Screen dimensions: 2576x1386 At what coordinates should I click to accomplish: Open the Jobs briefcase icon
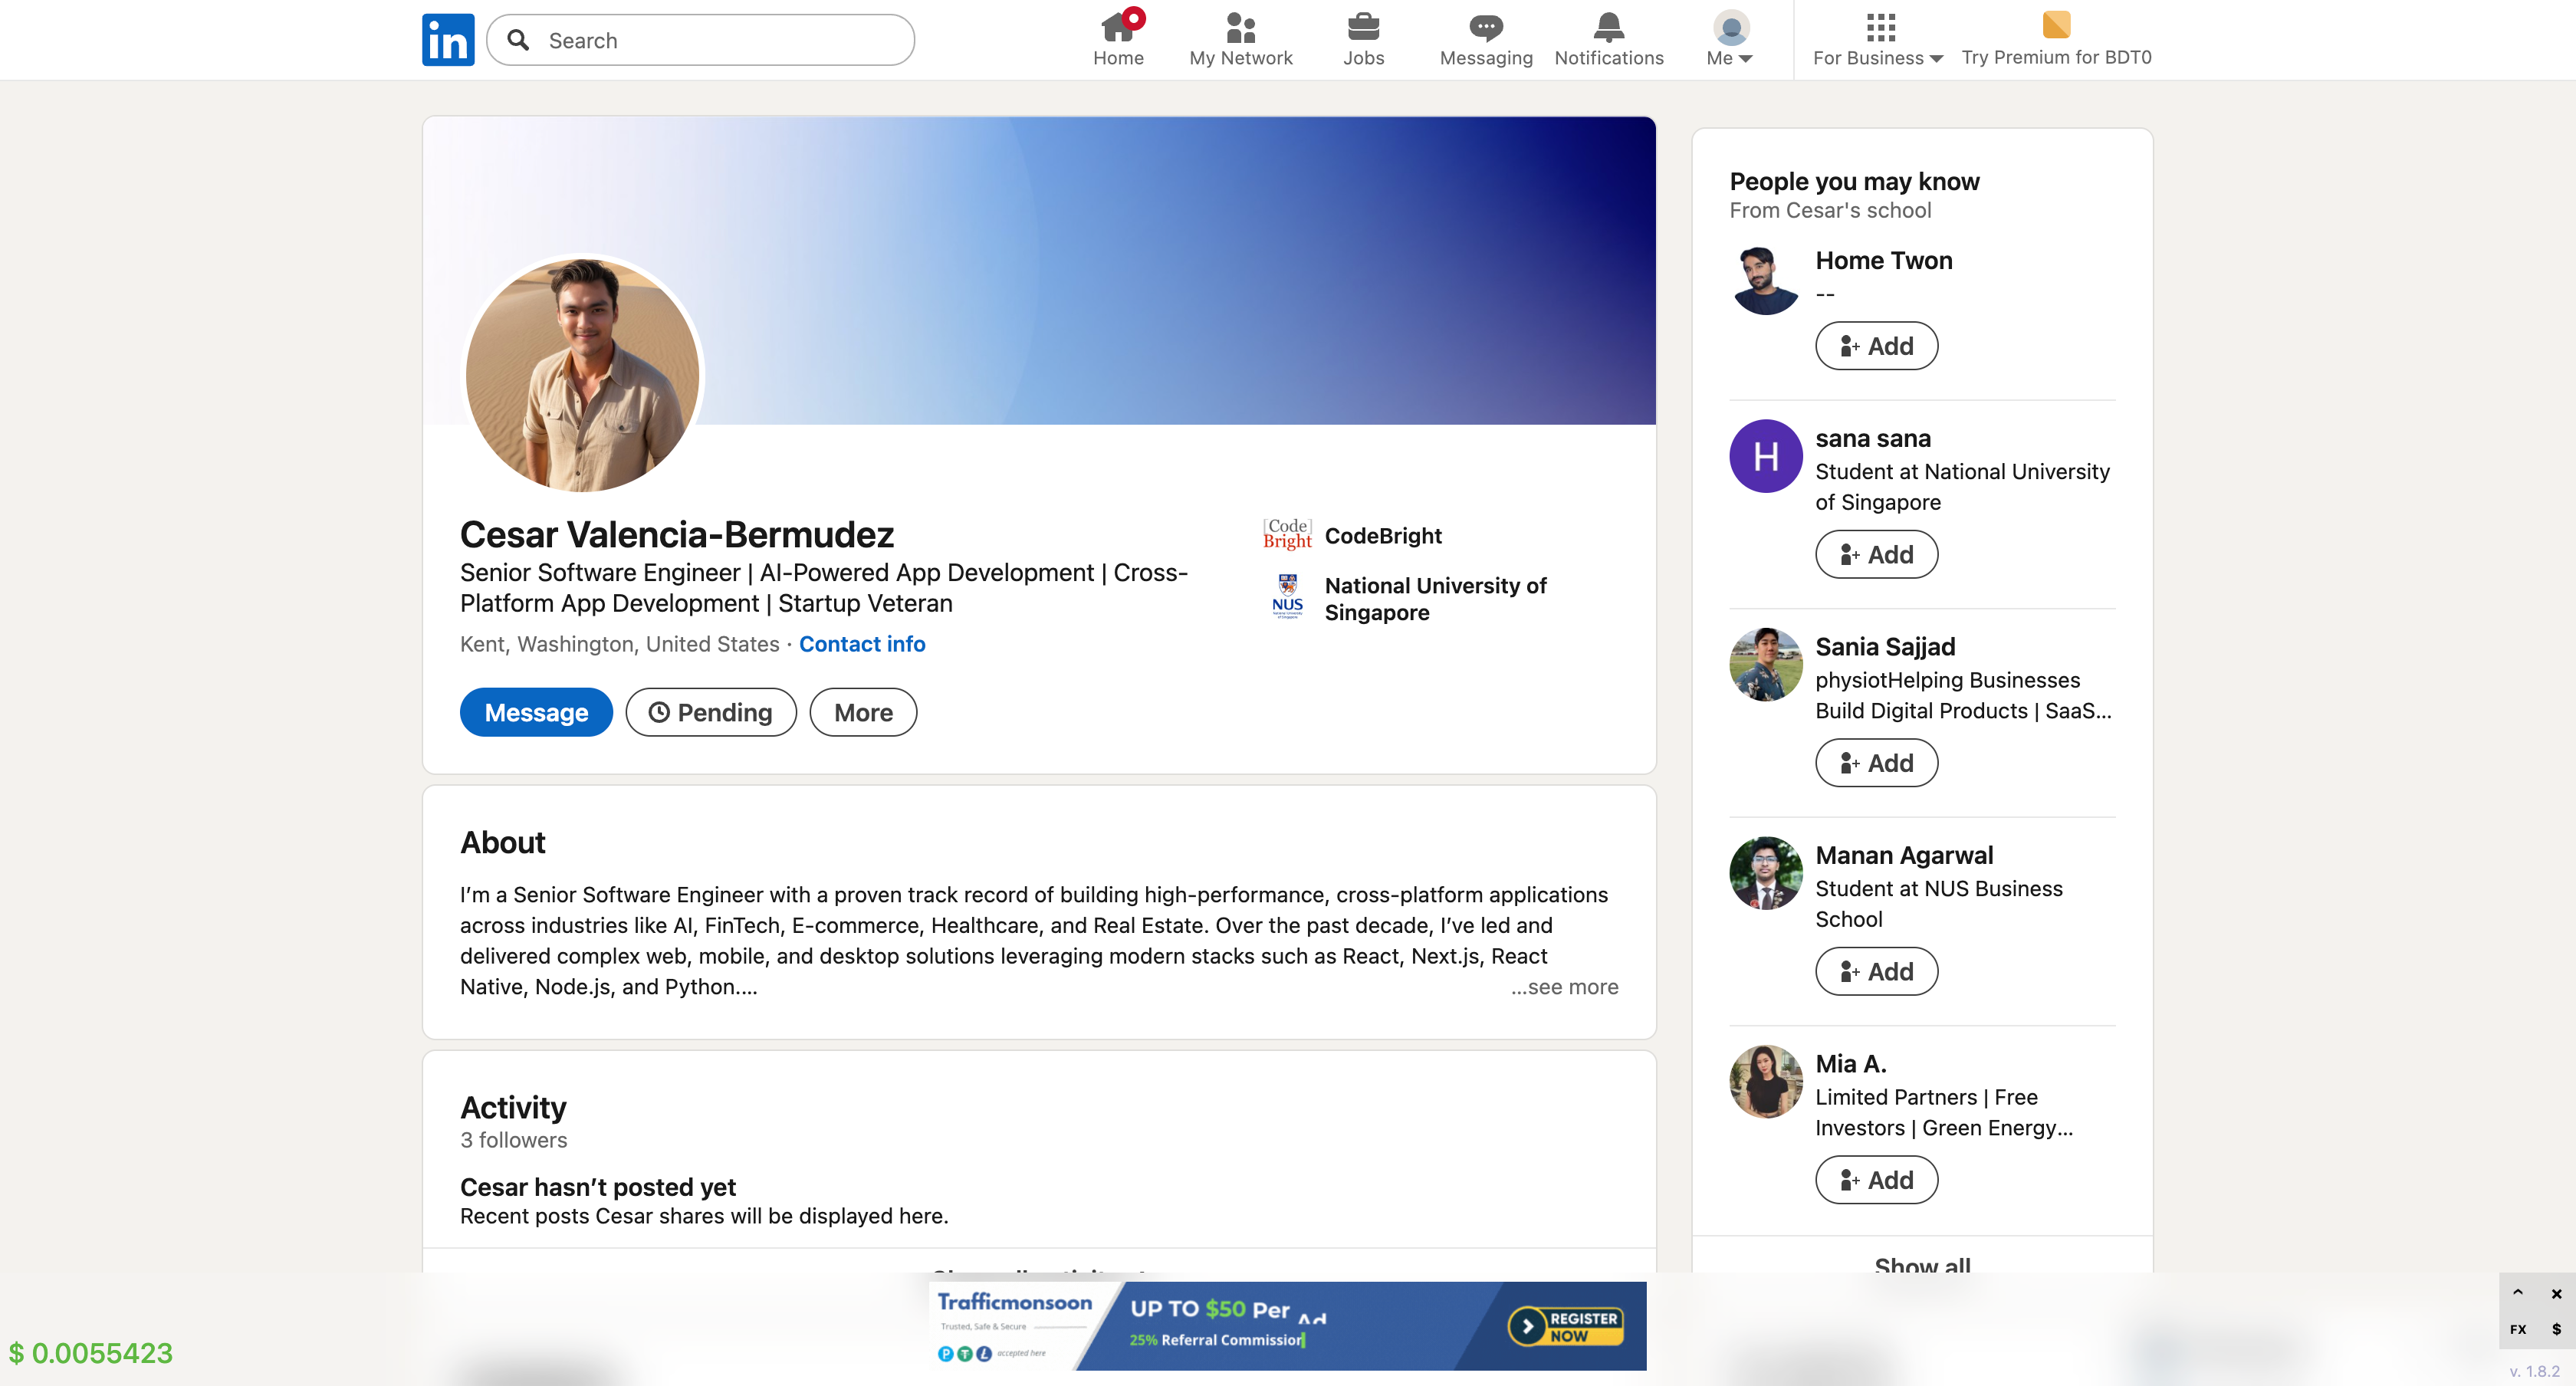(1363, 27)
